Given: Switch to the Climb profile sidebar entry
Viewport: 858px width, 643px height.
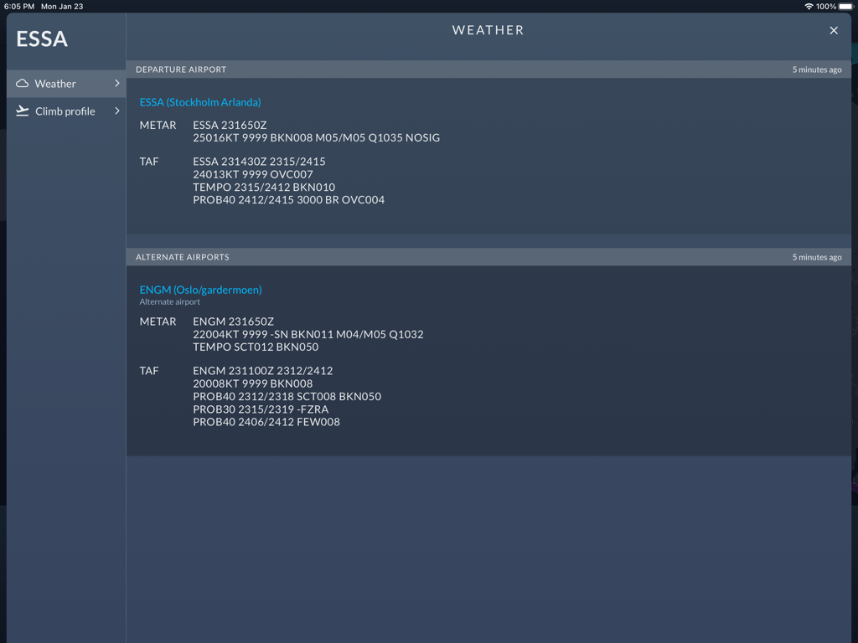Looking at the screenshot, I should point(64,111).
